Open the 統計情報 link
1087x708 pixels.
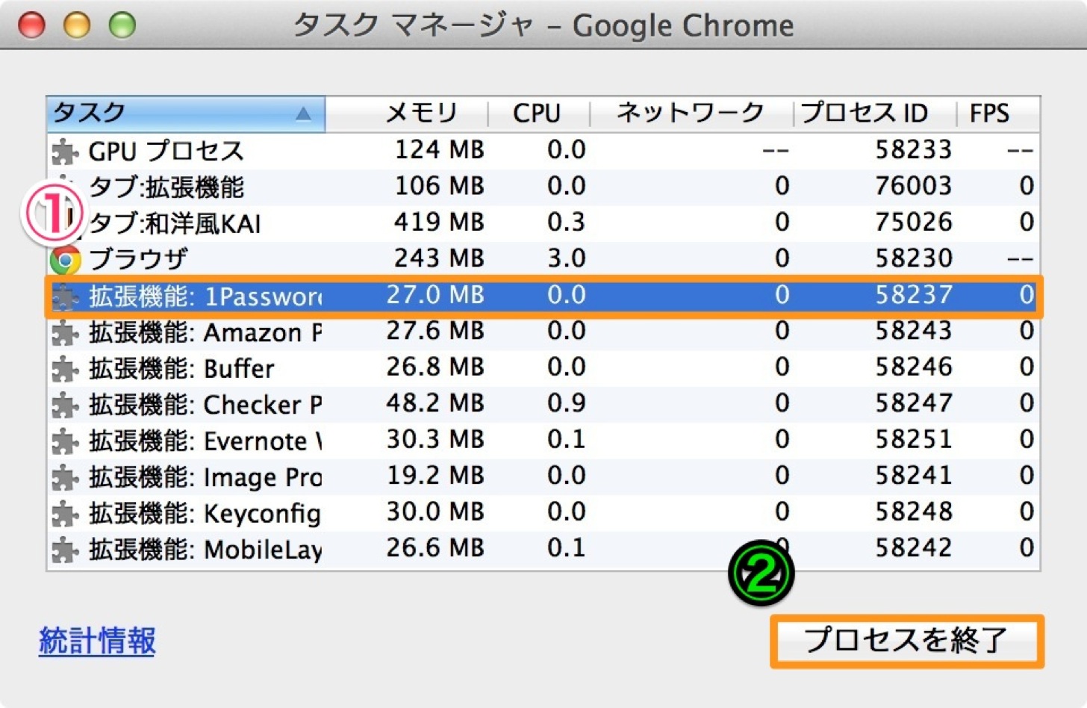(97, 641)
